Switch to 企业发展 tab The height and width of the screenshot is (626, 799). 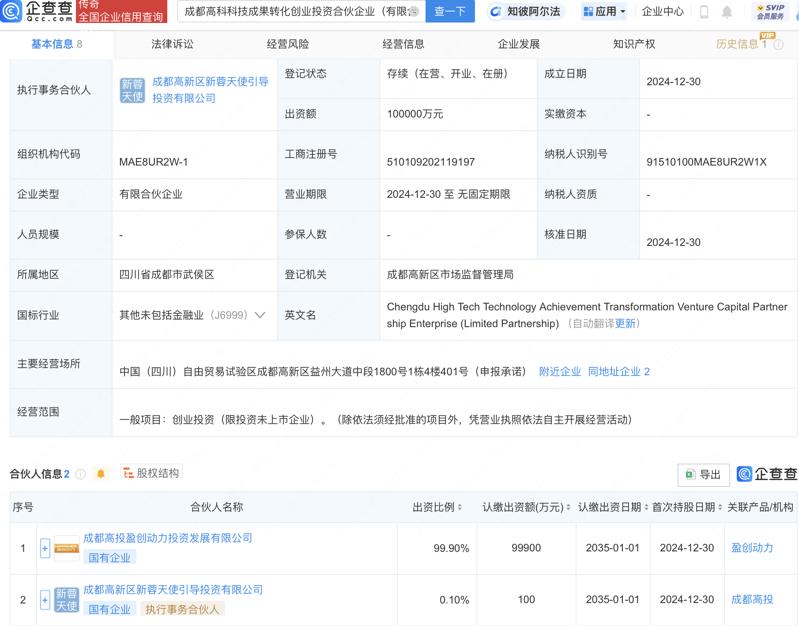coord(519,44)
